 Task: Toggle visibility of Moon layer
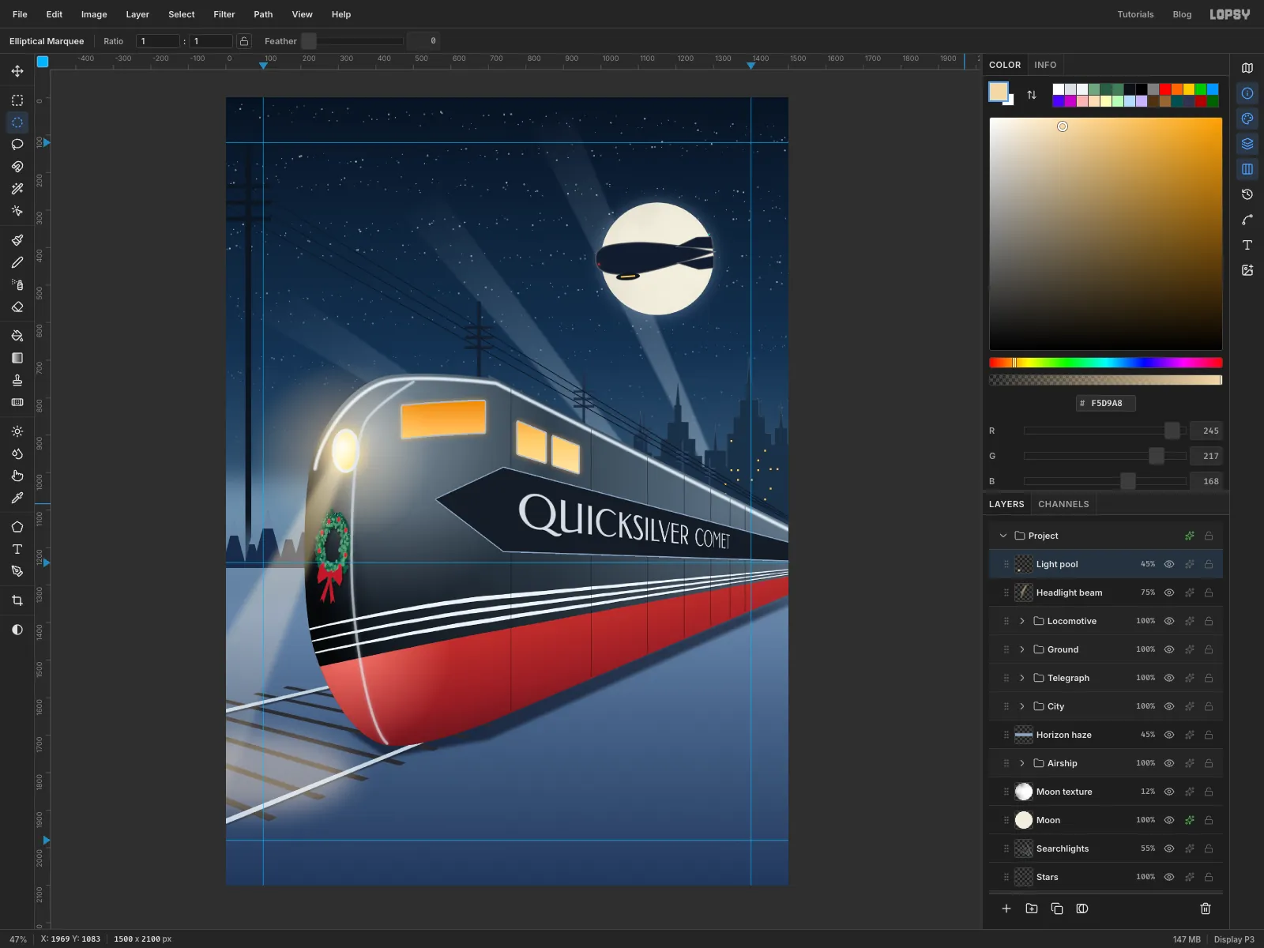pyautogui.click(x=1169, y=820)
